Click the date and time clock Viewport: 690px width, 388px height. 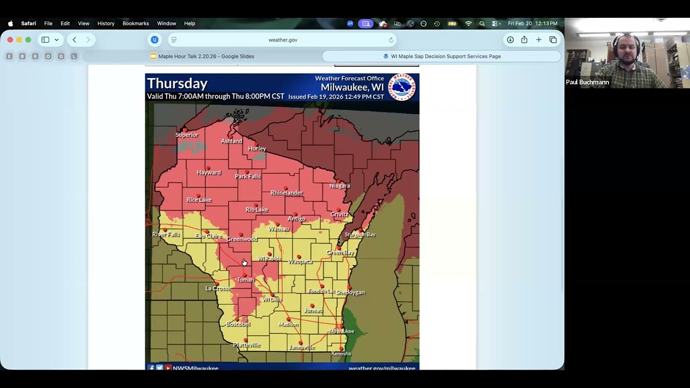(x=533, y=23)
